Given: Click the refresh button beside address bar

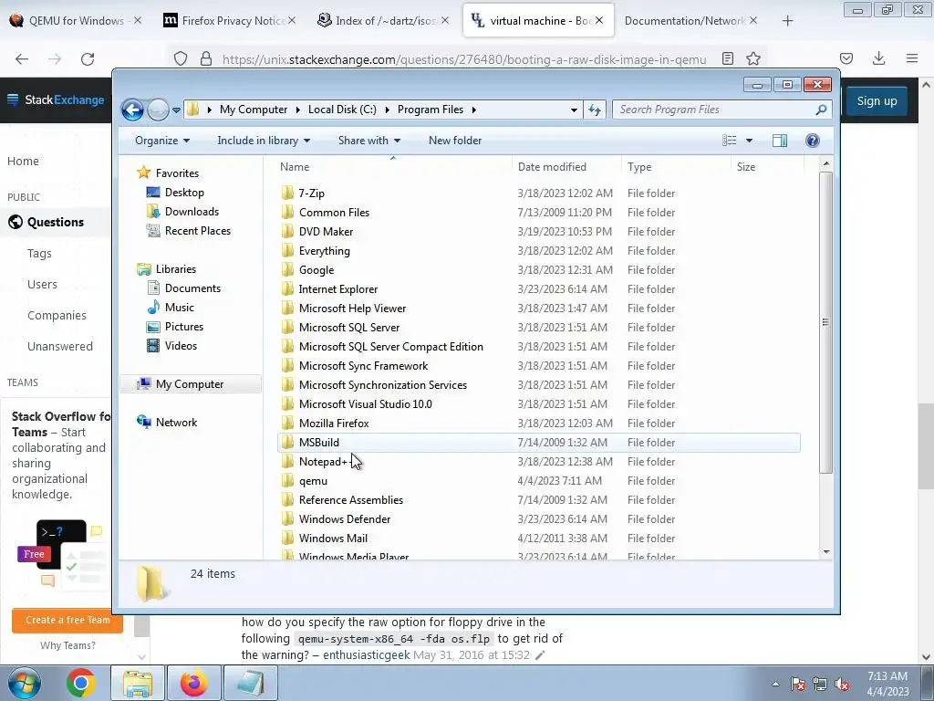Looking at the screenshot, I should pos(595,110).
